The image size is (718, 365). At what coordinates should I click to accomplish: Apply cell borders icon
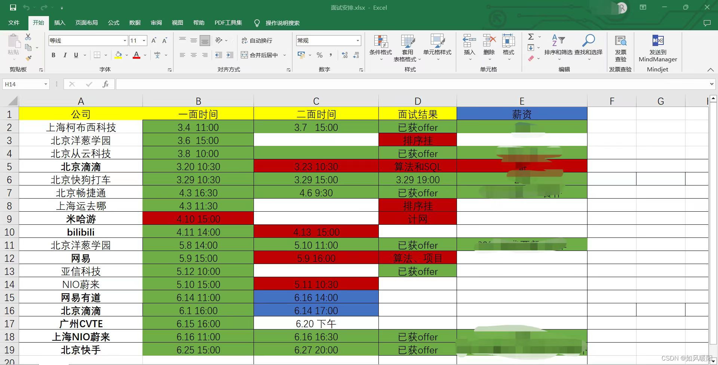tap(97, 55)
